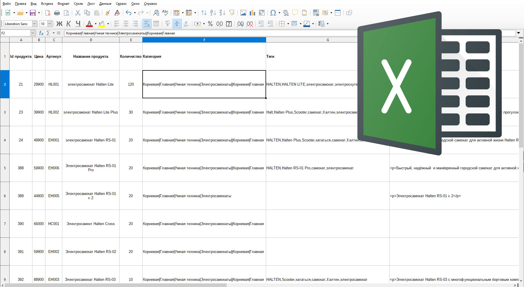Screen dimensions: 524x287
Task: Toggle split window
Action: point(338,13)
